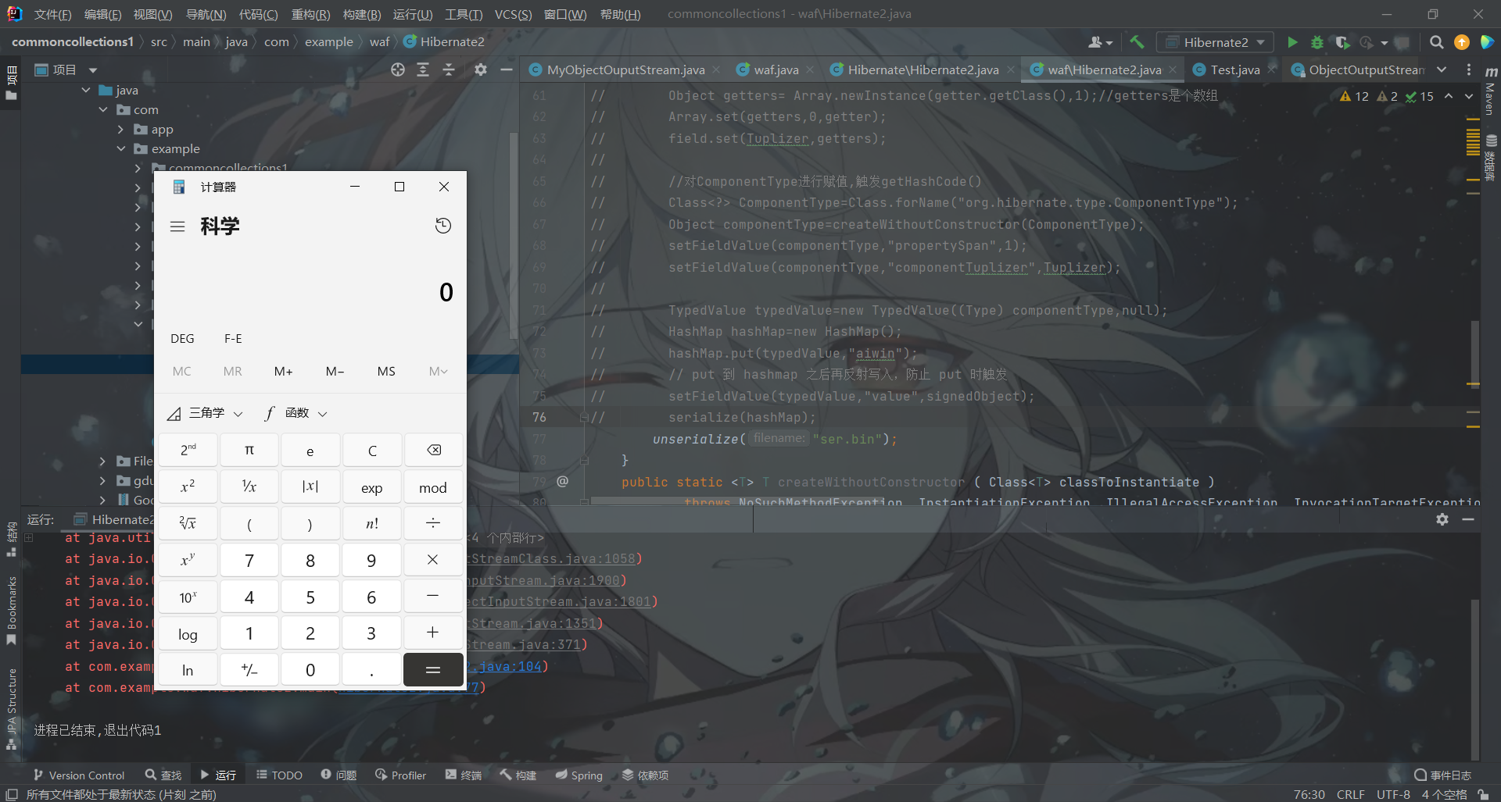Screen dimensions: 1501x802
Task: Hide the run tool window
Action: click(1468, 519)
